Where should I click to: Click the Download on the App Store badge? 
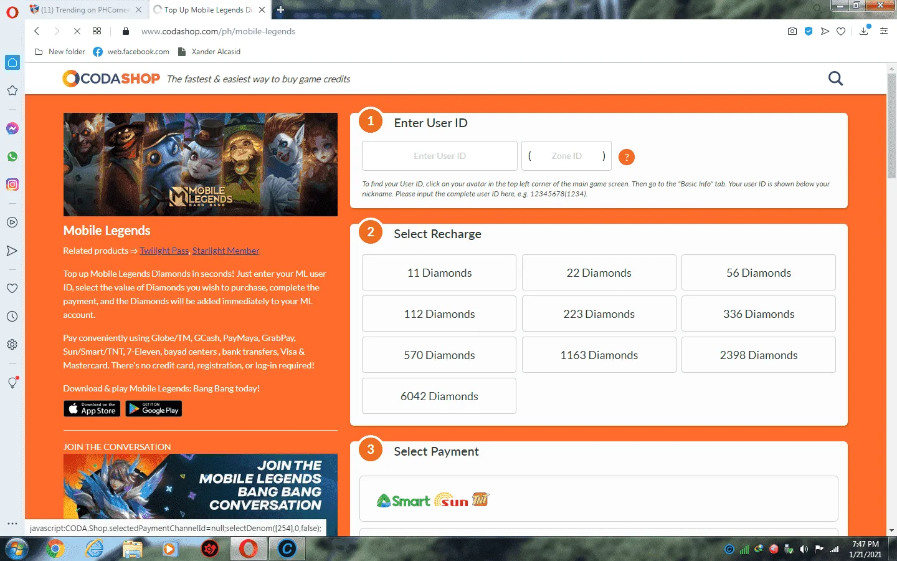click(x=92, y=409)
